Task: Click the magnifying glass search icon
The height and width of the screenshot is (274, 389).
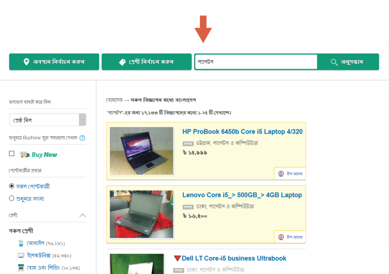Action: click(334, 62)
